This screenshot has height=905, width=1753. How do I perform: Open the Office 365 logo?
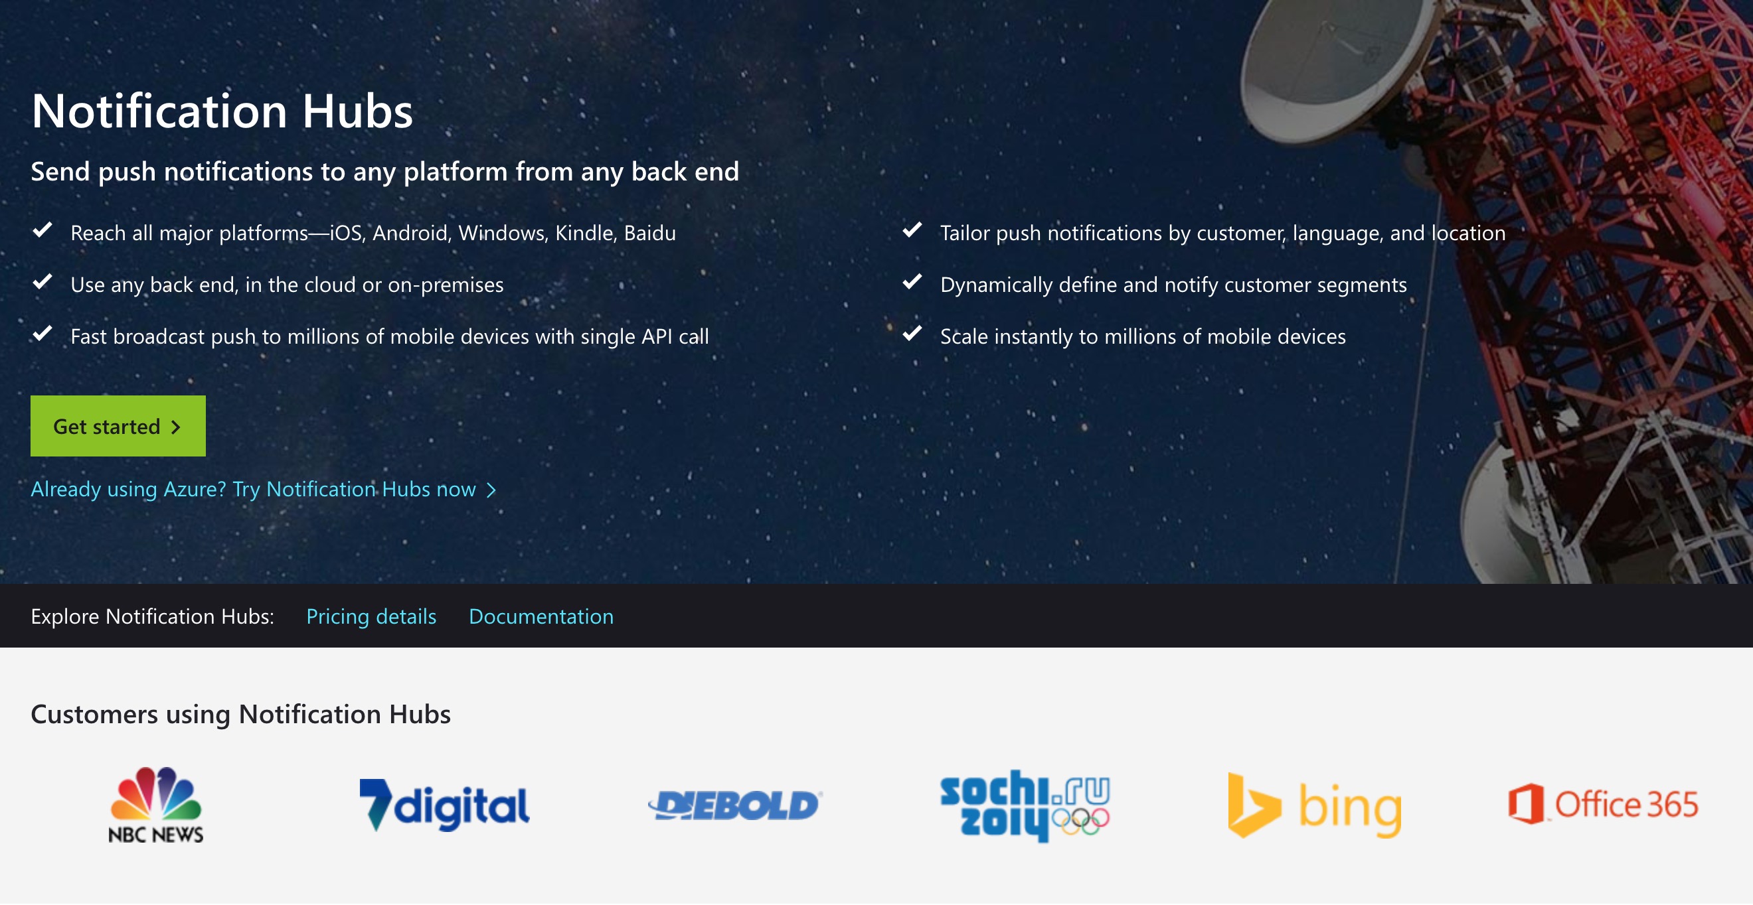pyautogui.click(x=1604, y=804)
